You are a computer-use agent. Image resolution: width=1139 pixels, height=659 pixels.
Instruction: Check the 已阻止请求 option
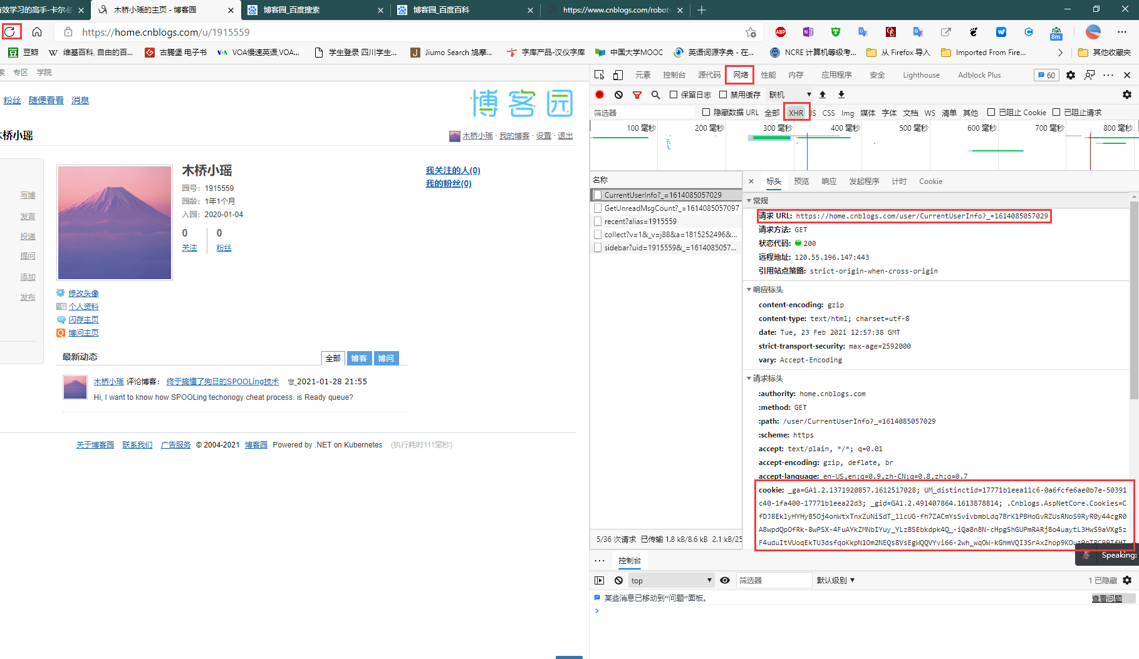point(1056,113)
